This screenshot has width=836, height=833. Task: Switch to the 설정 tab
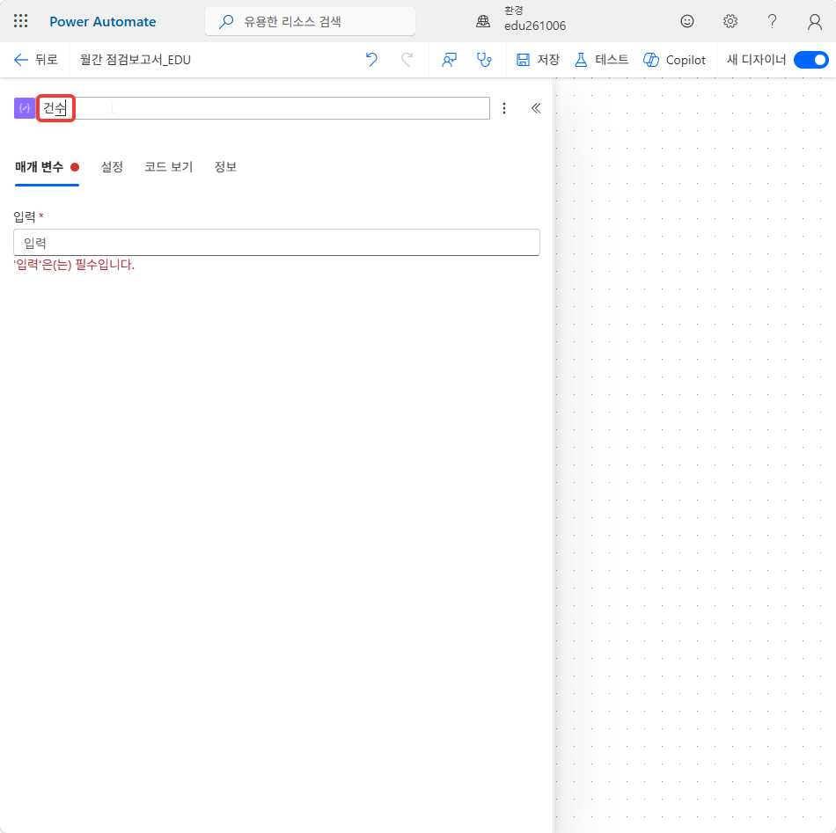[x=112, y=167]
